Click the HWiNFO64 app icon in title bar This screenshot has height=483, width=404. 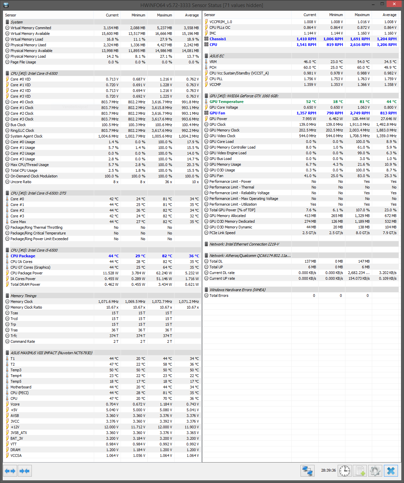(5, 5)
